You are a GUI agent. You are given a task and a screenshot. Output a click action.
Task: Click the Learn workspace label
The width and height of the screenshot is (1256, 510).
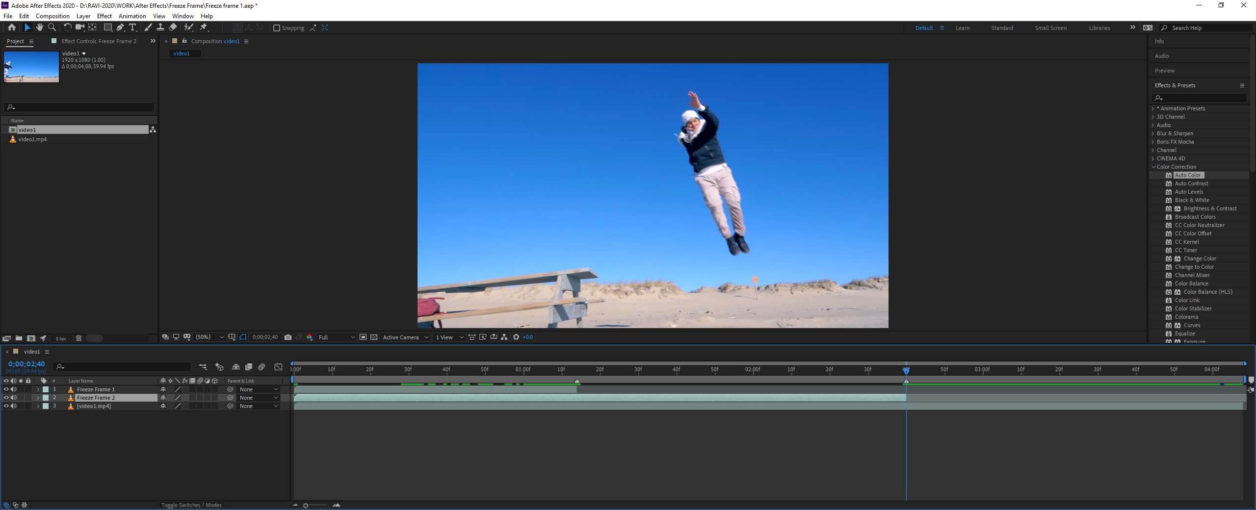point(962,28)
